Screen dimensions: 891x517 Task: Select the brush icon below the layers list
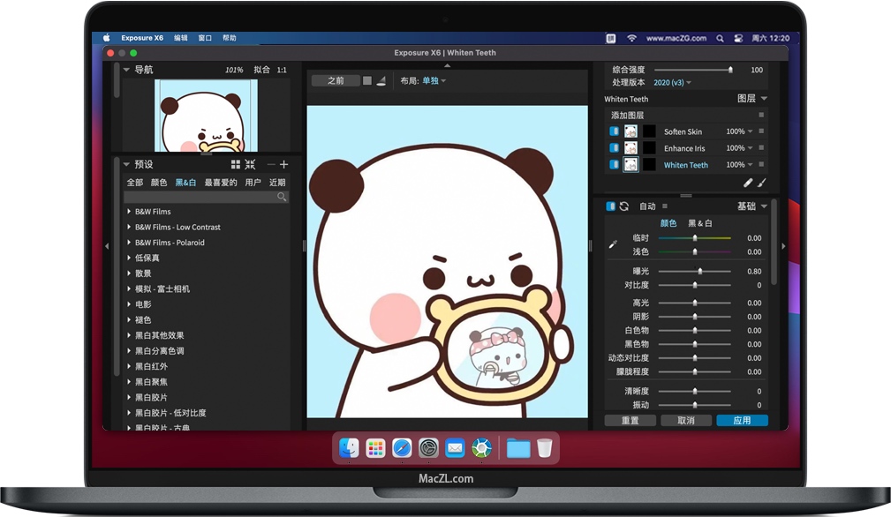point(761,184)
